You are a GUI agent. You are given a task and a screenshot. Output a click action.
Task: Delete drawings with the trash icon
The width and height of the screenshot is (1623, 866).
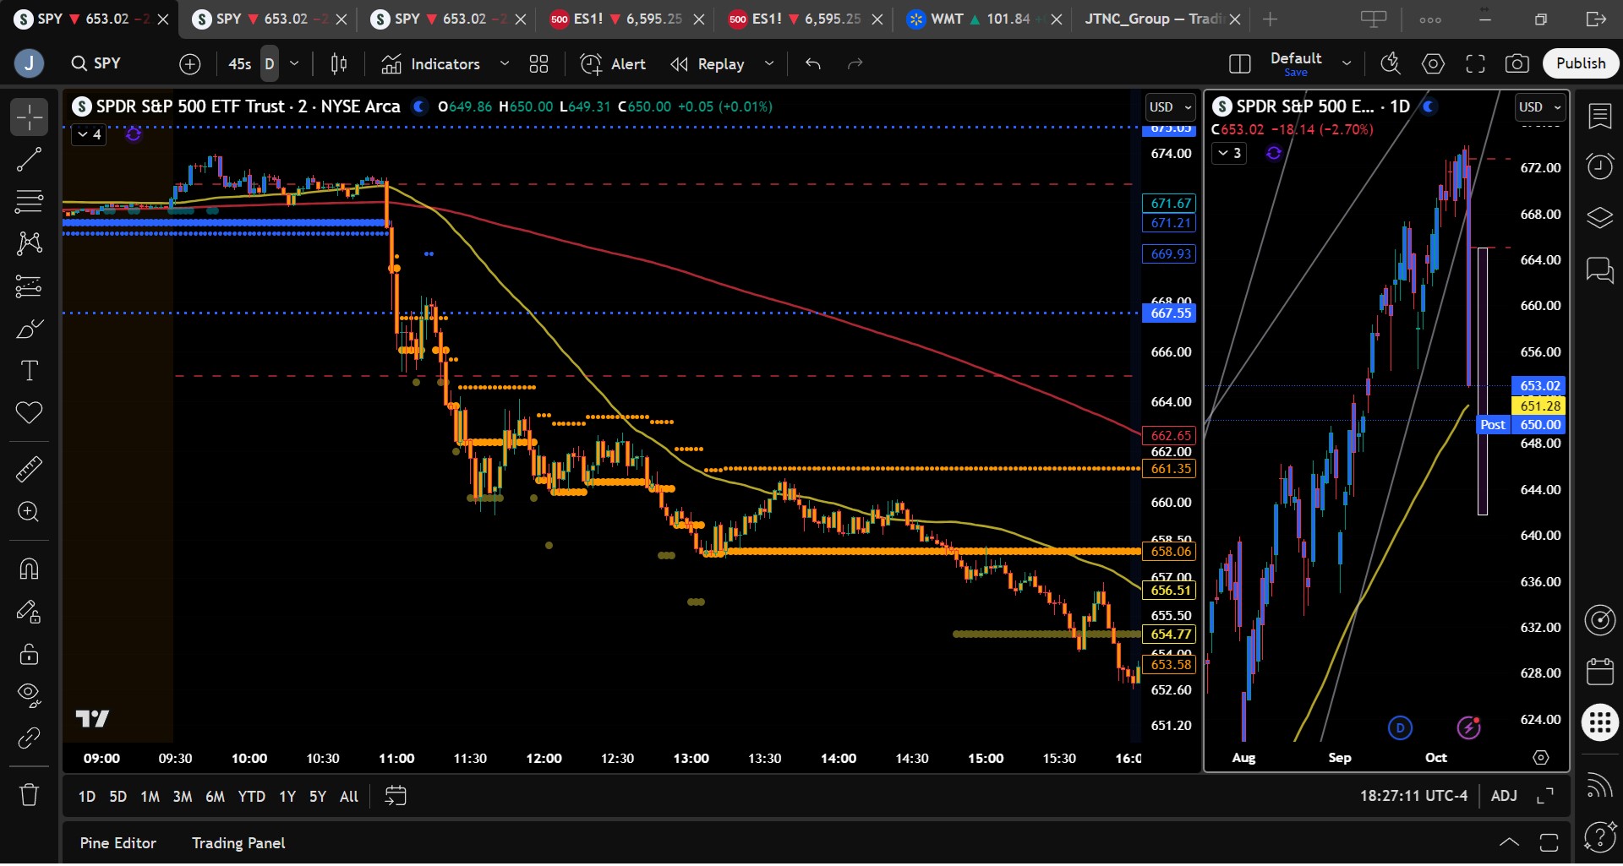point(29,795)
